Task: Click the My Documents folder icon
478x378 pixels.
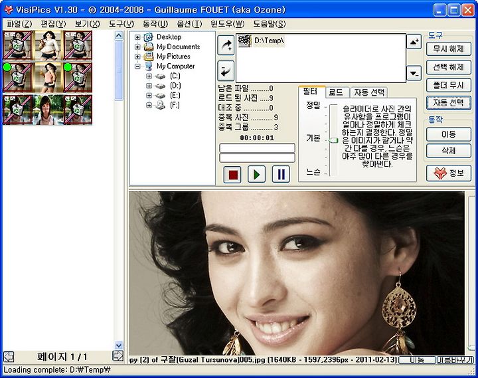Action: coord(149,47)
